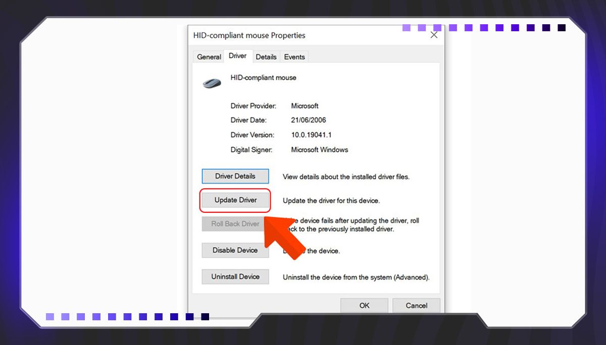Switch to the General tab
The image size is (606, 345).
pyautogui.click(x=209, y=57)
